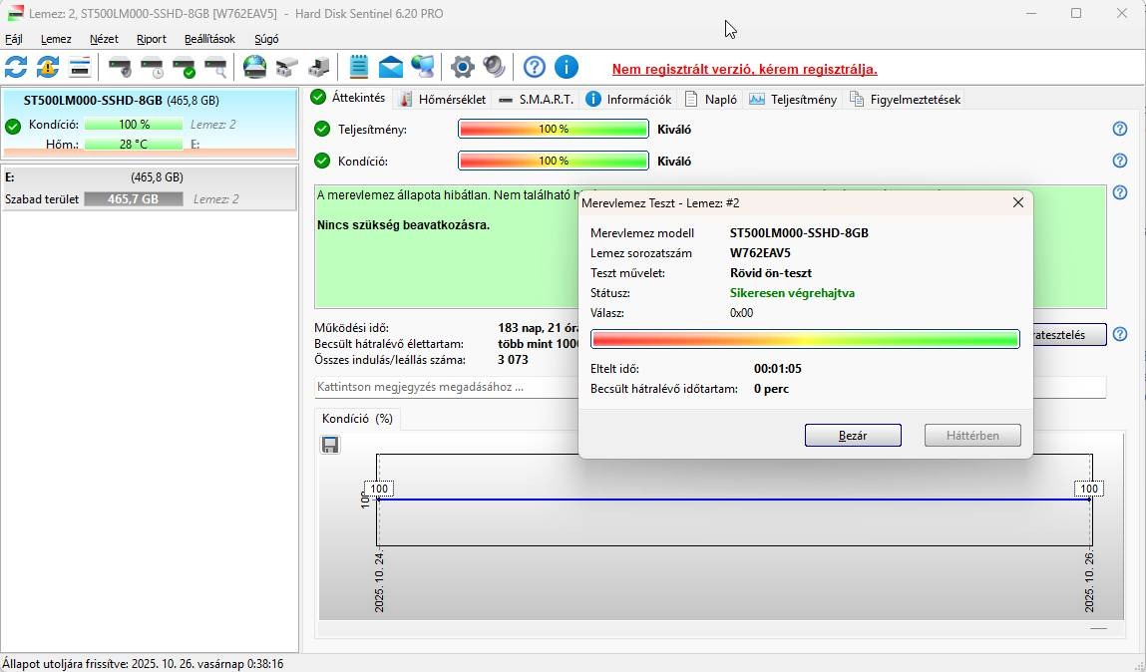Click the test progress bar in dialog

click(805, 339)
